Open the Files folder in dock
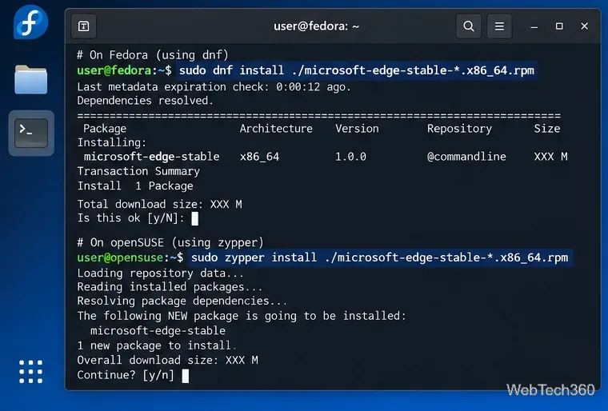This screenshot has height=411, width=608. tap(31, 79)
